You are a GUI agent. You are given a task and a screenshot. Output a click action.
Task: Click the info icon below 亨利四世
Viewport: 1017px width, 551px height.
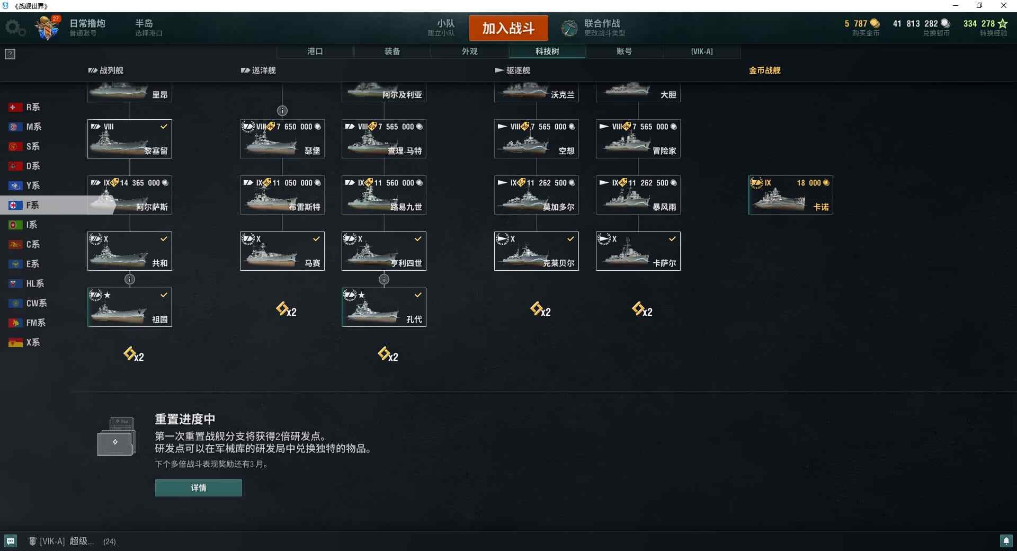[384, 279]
